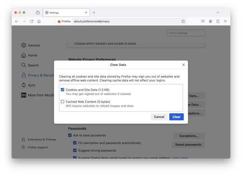Click the passwords Exceptions button

tap(189, 136)
